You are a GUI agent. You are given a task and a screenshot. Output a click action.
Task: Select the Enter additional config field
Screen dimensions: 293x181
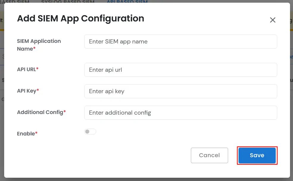pyautogui.click(x=180, y=113)
